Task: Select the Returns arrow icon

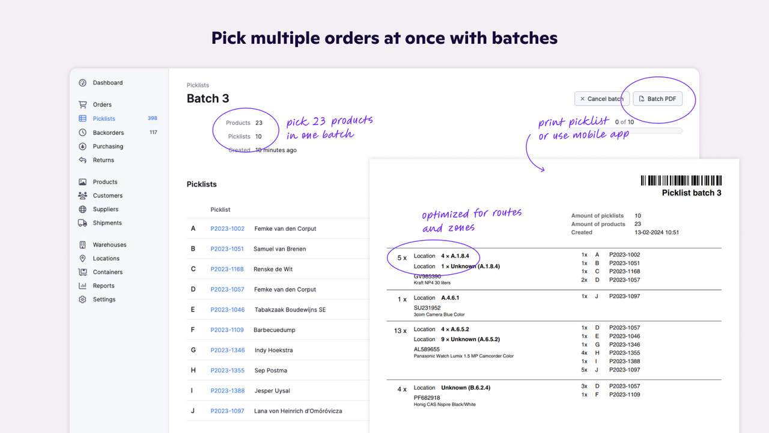Action: pos(82,160)
